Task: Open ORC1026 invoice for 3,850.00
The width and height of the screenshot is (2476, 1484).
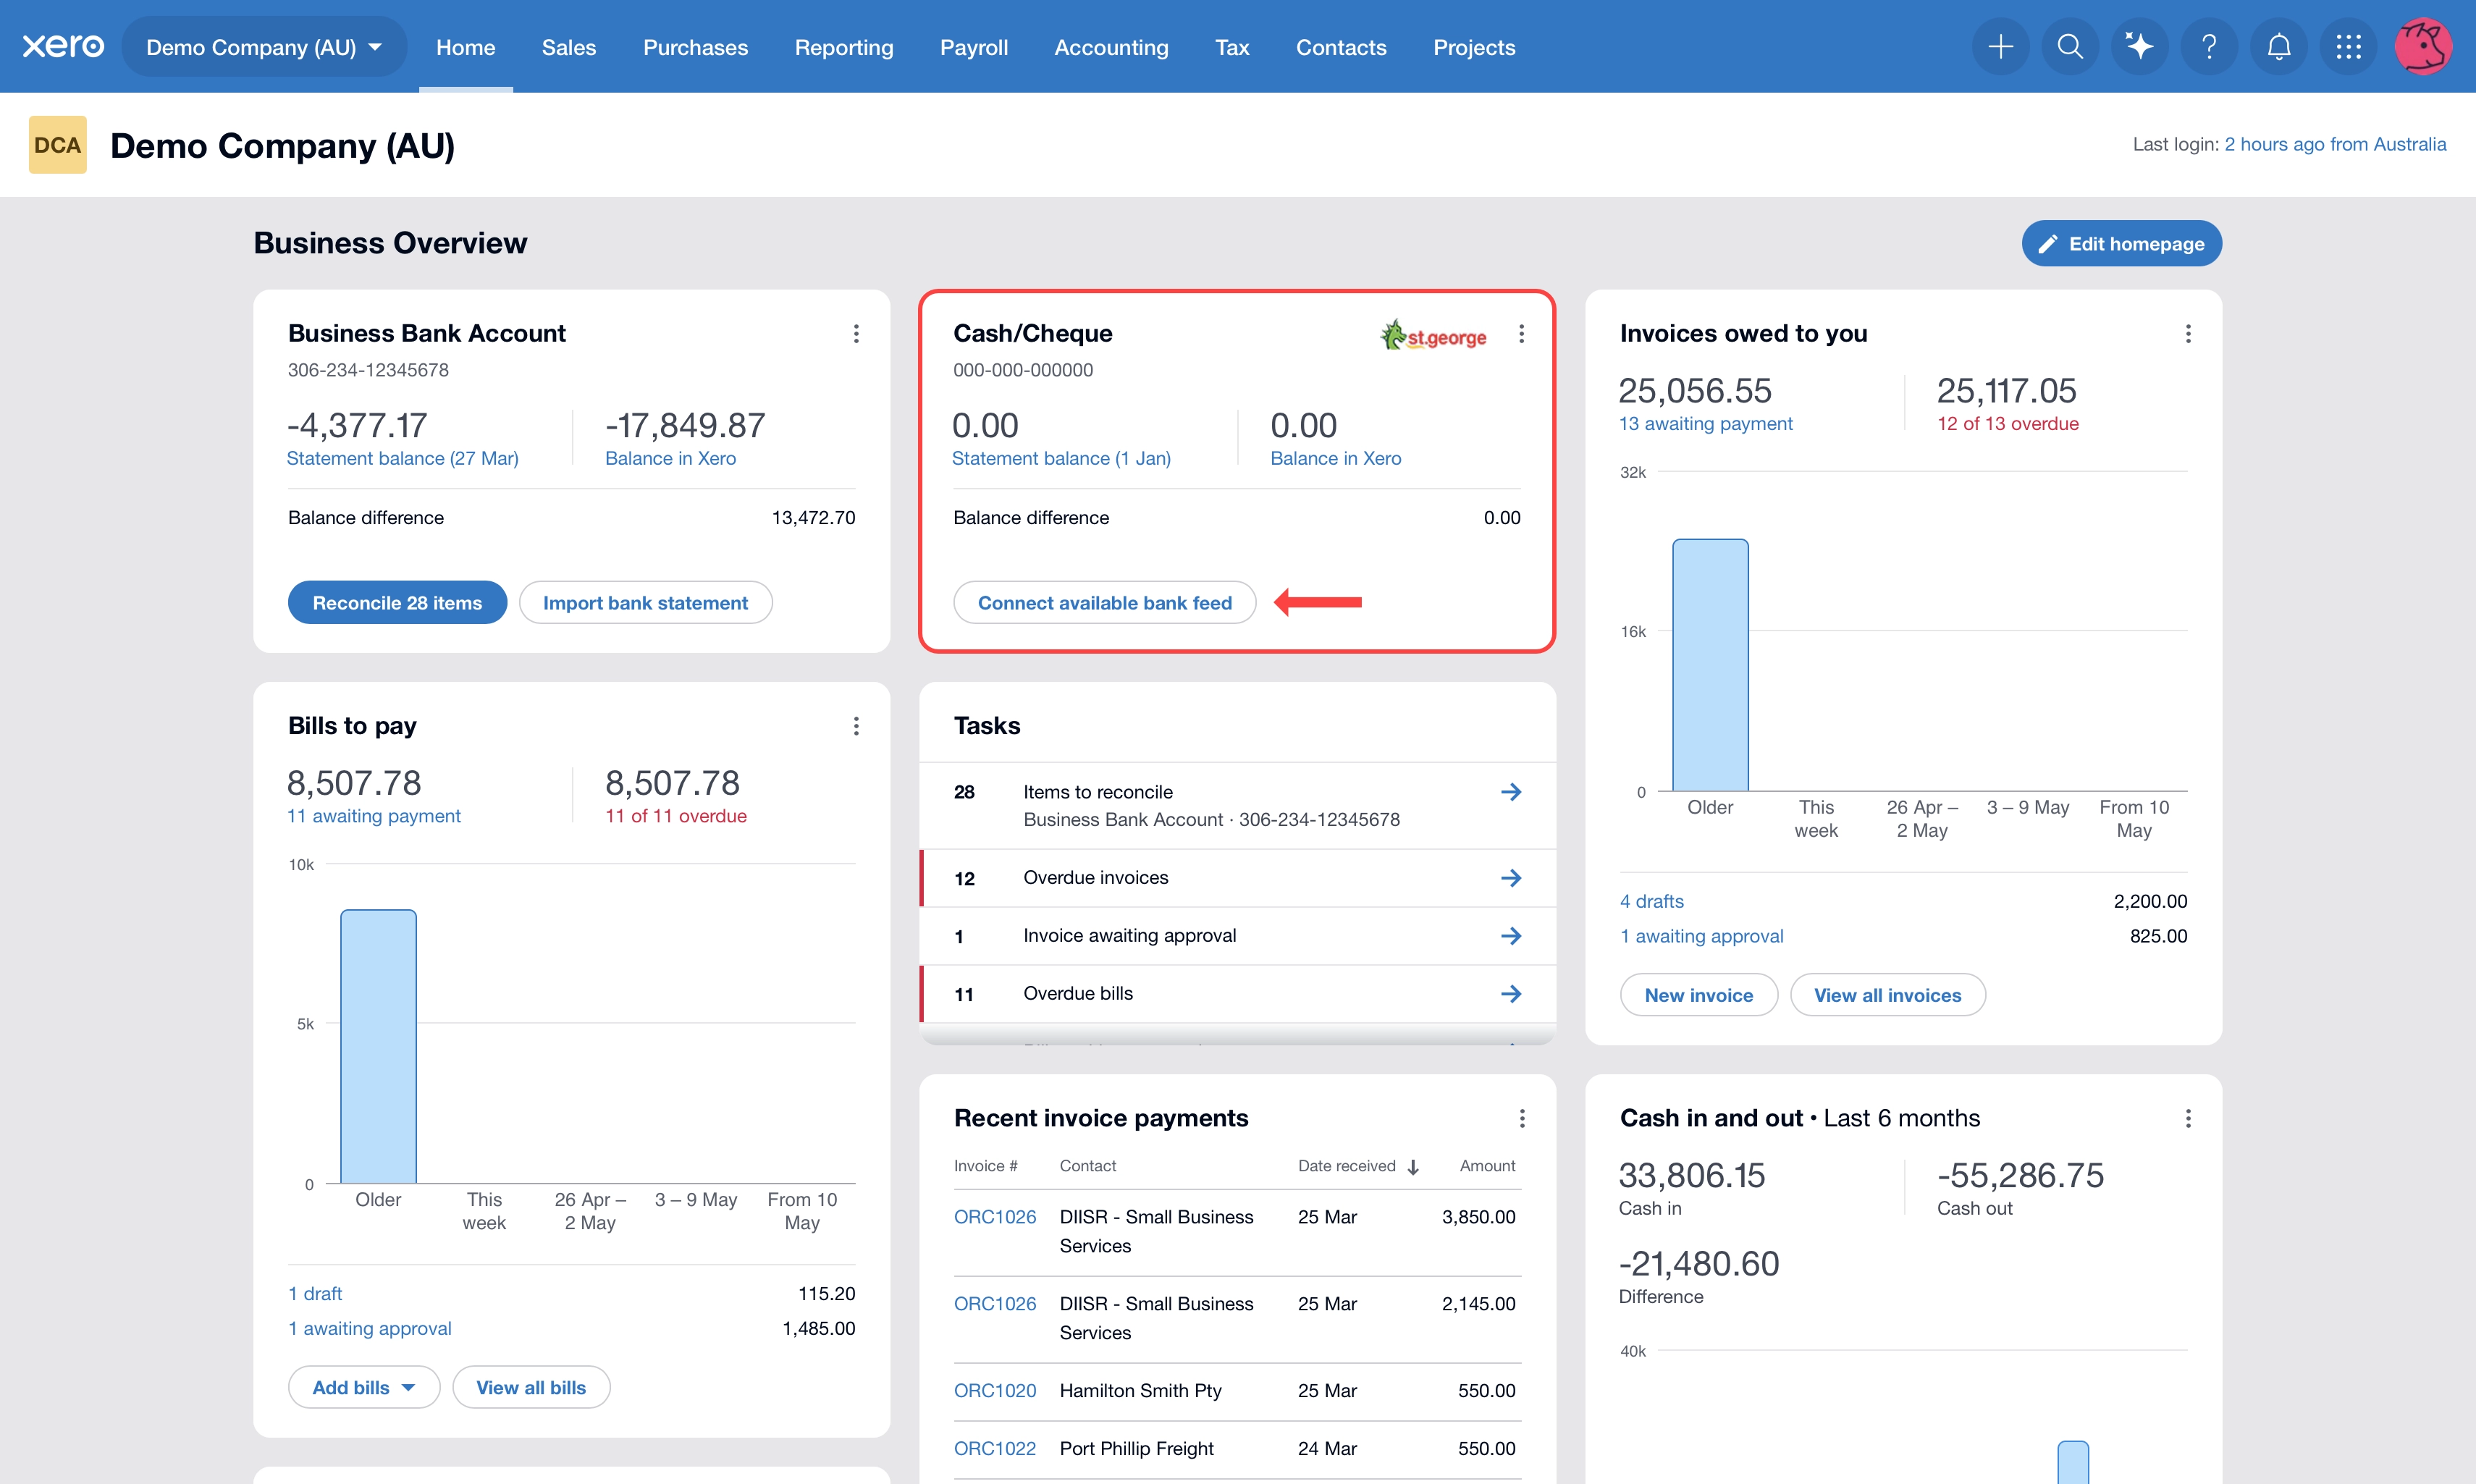Action: click(x=995, y=1217)
